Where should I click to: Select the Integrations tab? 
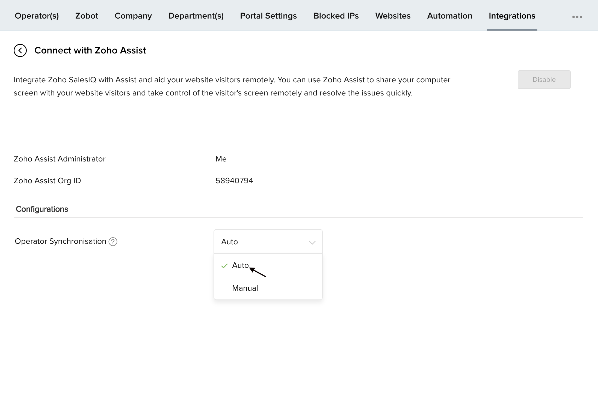(512, 16)
